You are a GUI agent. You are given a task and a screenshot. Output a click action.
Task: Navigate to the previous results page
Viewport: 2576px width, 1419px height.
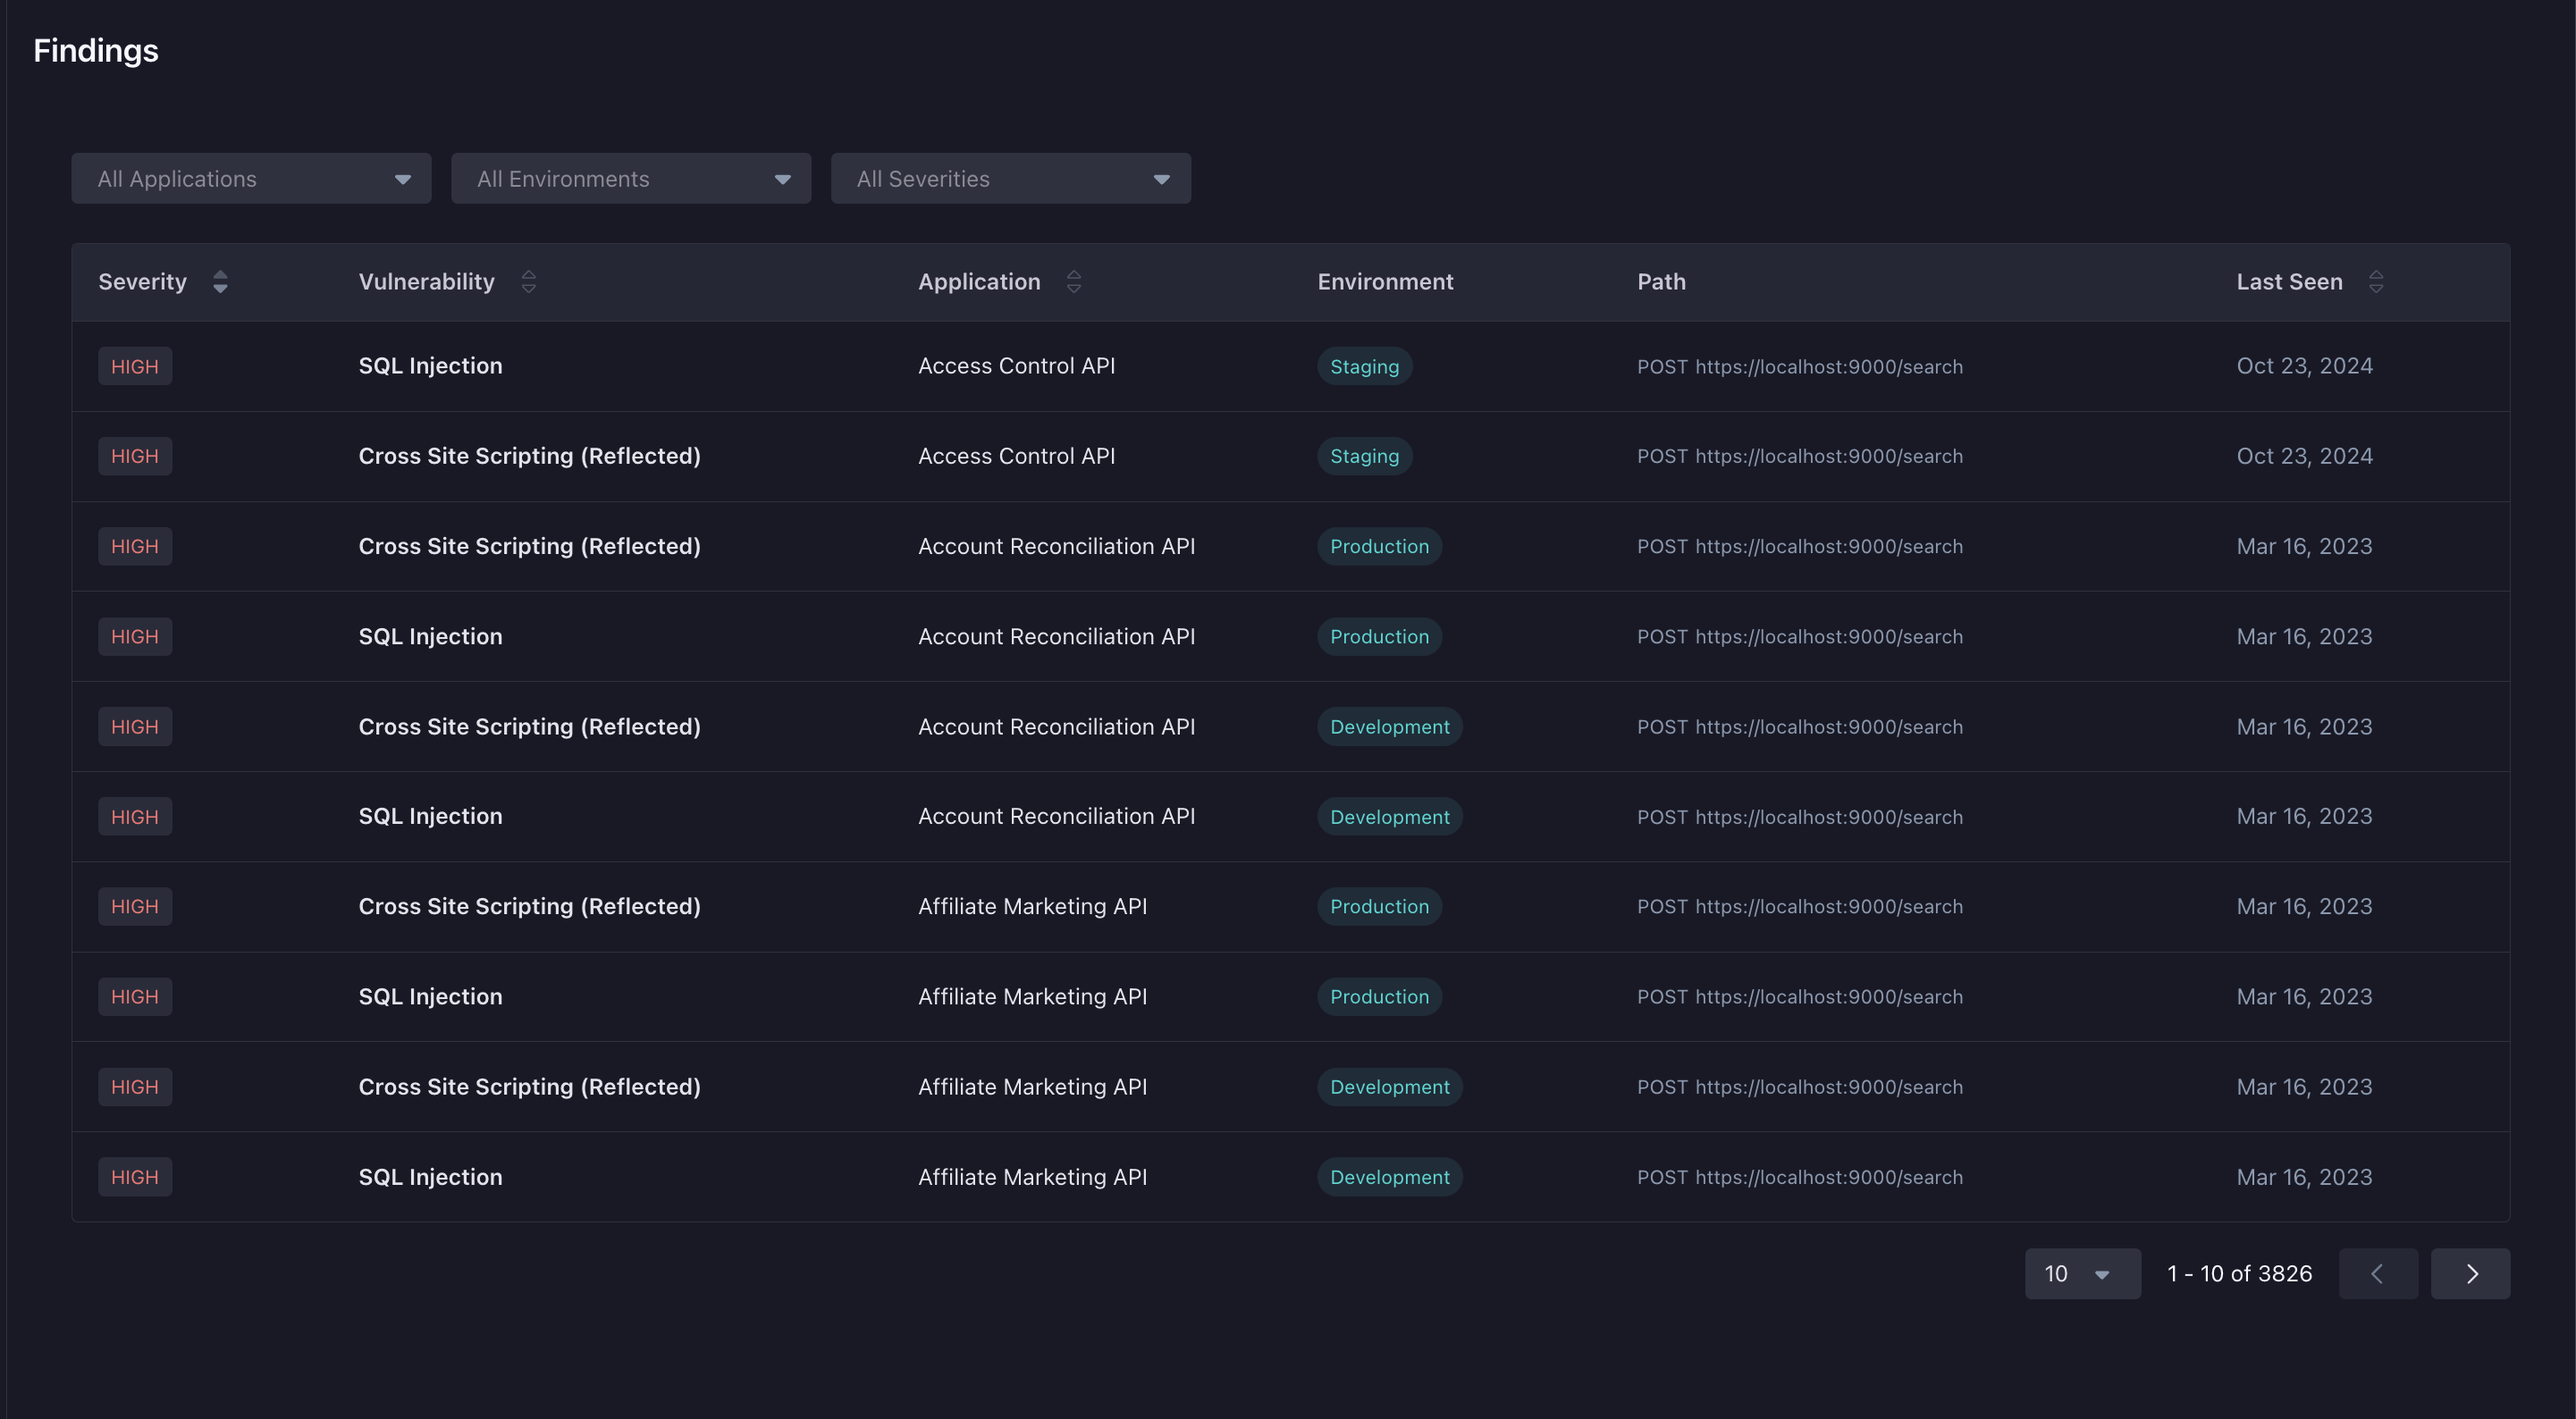(2378, 1273)
